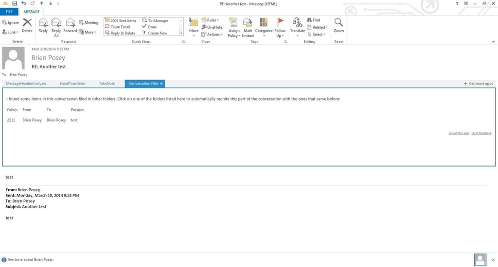This screenshot has width=498, height=267.
Task: Click the Reply All button
Action: [56, 28]
